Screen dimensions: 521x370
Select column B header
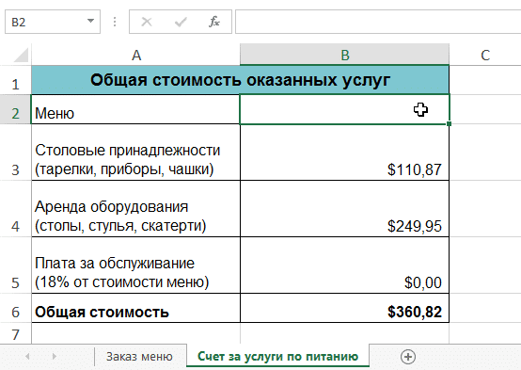click(344, 55)
